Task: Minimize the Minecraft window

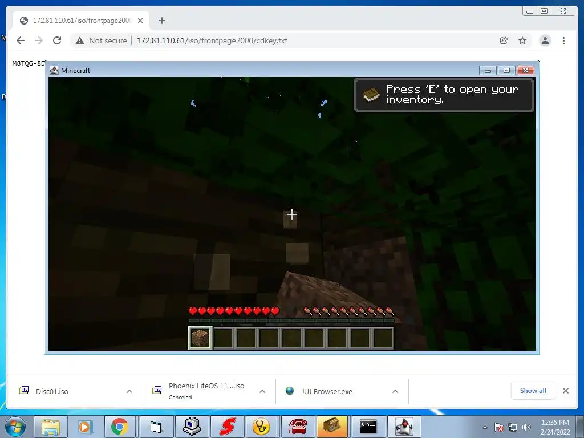Action: click(x=488, y=70)
